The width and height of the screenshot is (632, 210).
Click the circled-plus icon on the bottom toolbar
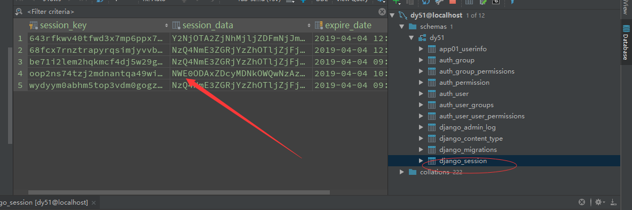click(x=582, y=202)
